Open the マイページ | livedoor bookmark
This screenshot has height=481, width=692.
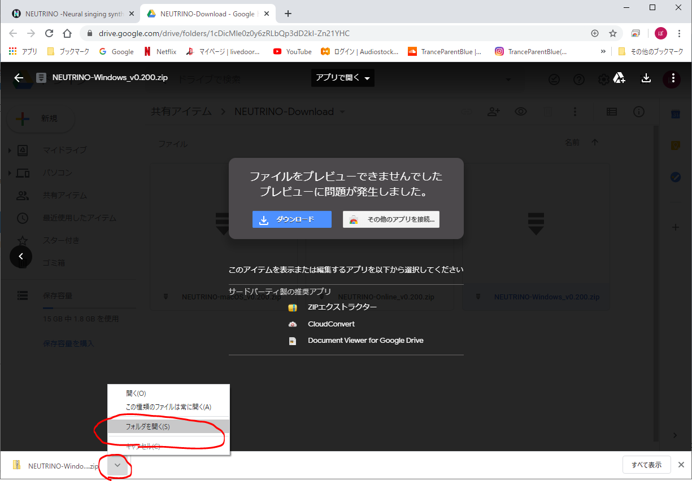click(224, 51)
